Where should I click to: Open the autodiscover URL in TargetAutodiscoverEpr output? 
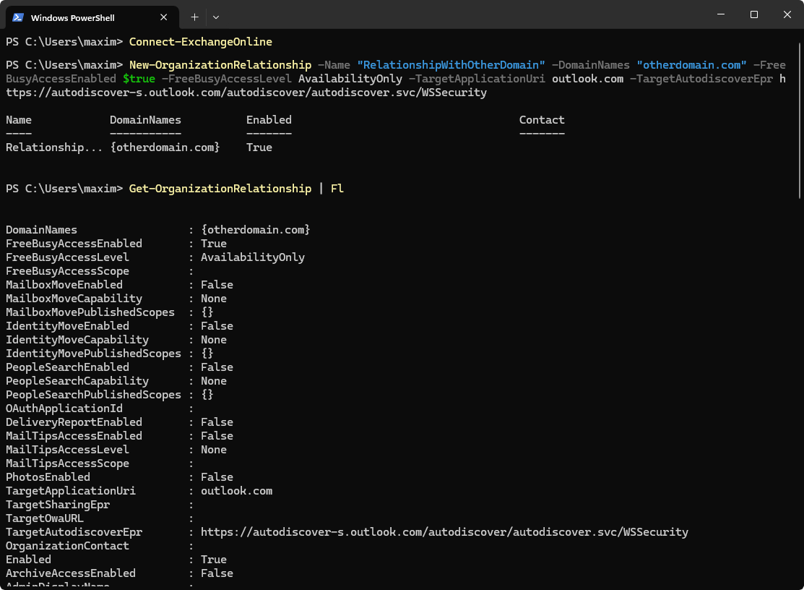coord(444,532)
